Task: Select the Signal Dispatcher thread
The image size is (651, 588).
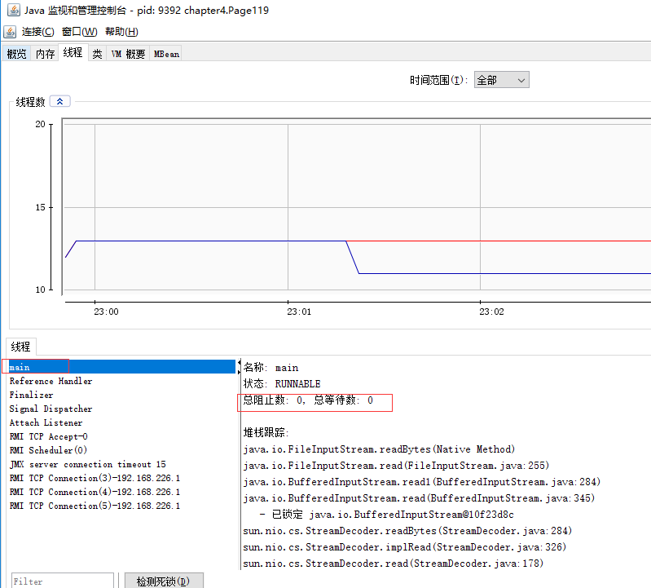Action: pos(51,409)
